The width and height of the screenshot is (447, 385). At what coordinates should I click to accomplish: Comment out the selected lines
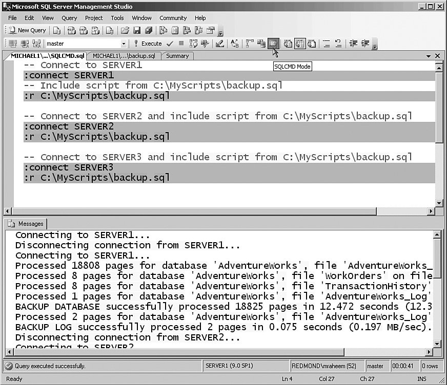tap(327, 44)
